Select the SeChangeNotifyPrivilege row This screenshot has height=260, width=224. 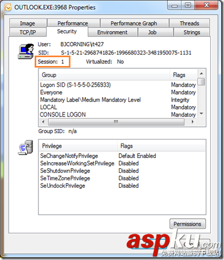click(x=122, y=156)
